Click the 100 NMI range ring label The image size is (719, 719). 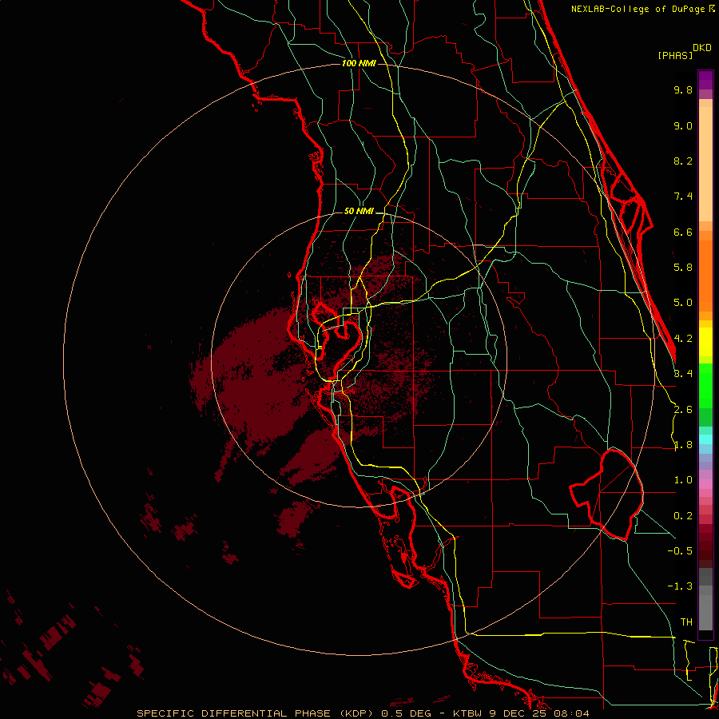pos(359,63)
